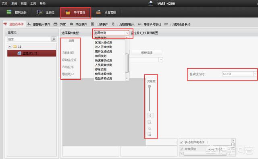
Task: Click the 异常 tab icon
Action: 56,24
